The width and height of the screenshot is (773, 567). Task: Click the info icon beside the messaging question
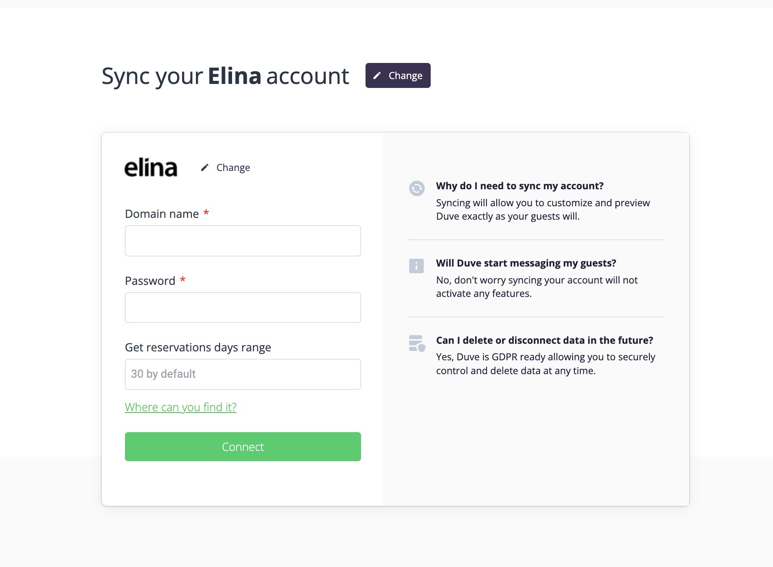click(416, 266)
